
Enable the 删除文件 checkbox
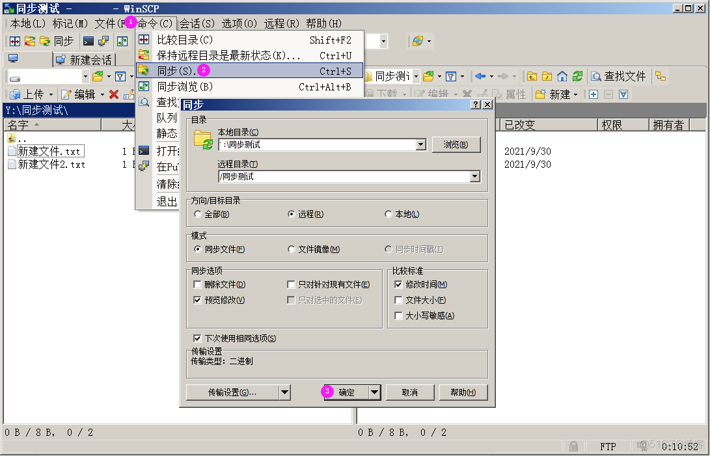coord(197,284)
